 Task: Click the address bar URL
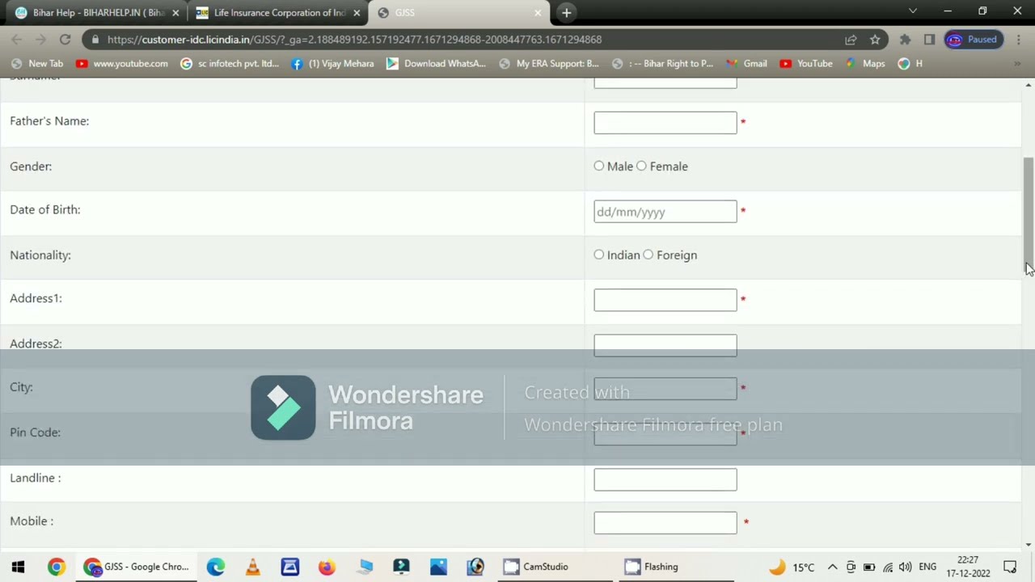(354, 40)
